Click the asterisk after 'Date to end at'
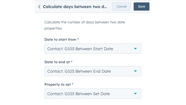The width and height of the screenshot is (186, 105). tap(72, 62)
